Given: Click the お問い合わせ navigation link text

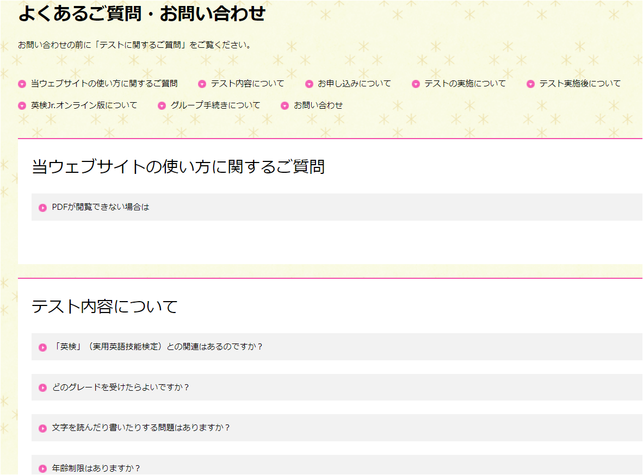Looking at the screenshot, I should pyautogui.click(x=318, y=105).
